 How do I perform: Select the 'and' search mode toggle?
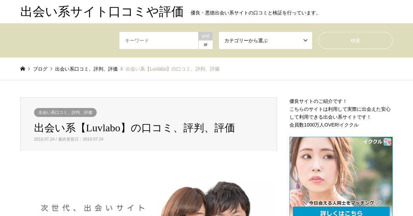(205, 36)
